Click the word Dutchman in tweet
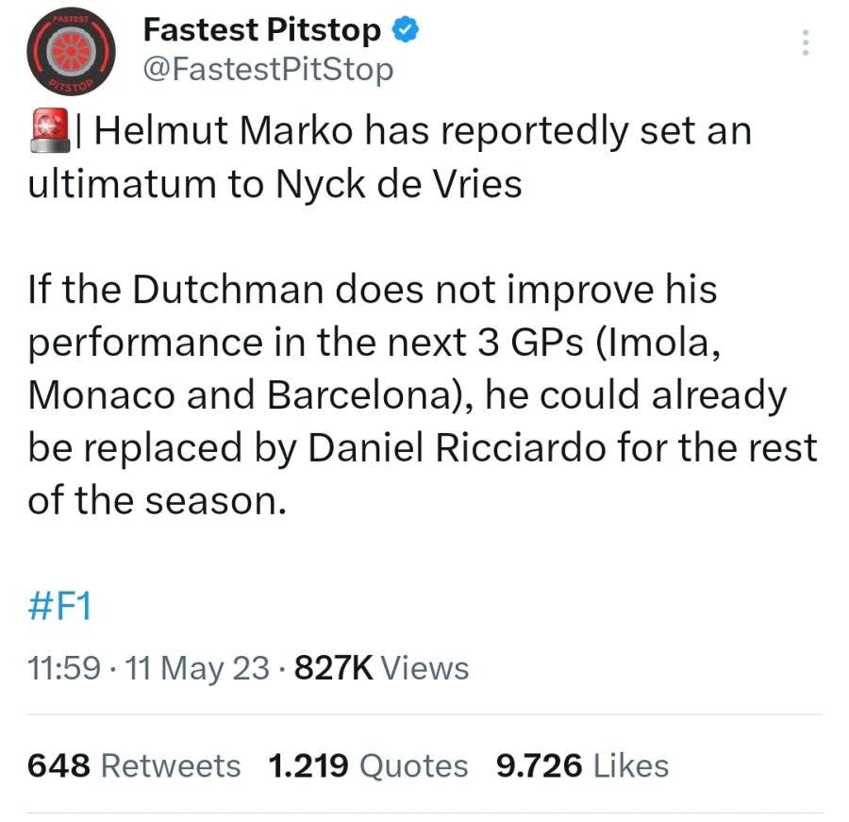849x822 pixels. click(x=227, y=289)
